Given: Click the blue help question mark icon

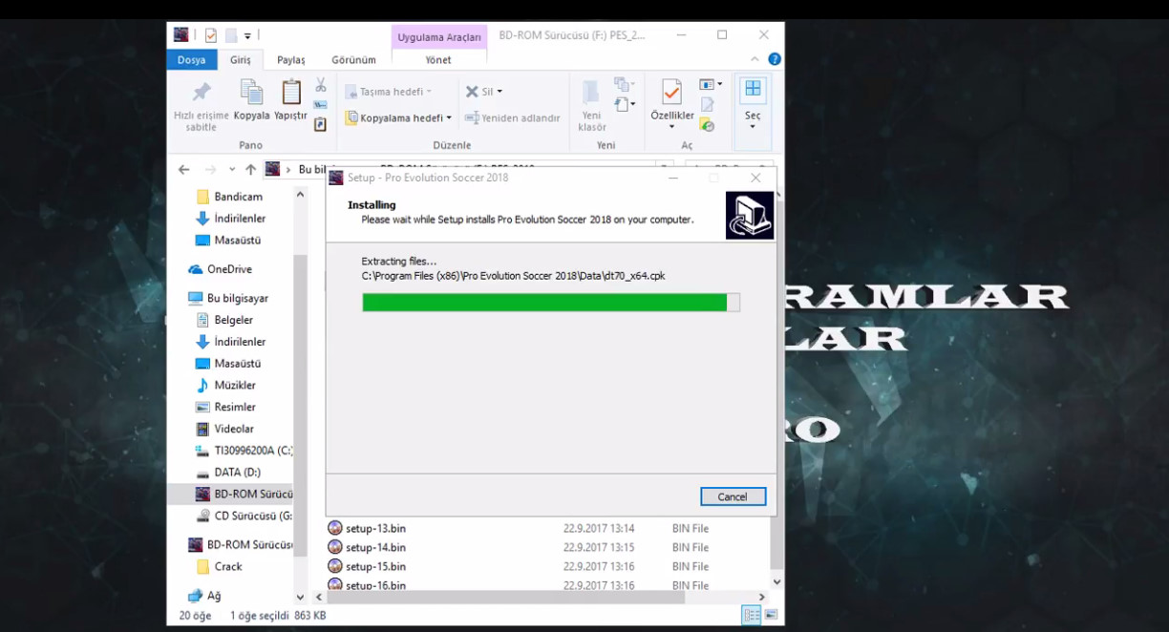Looking at the screenshot, I should pyautogui.click(x=775, y=59).
